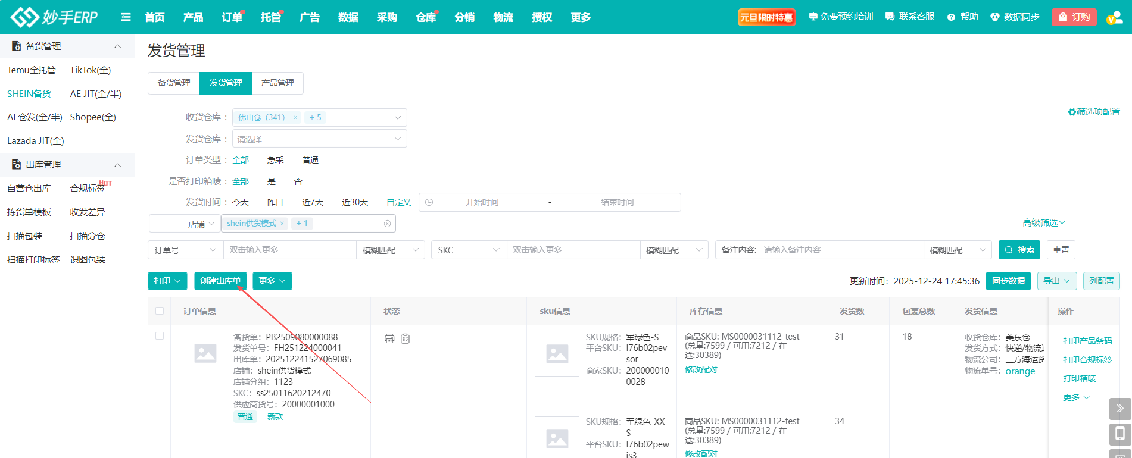
Task: Remove the 佛山仓 (341) tag
Action: click(295, 118)
